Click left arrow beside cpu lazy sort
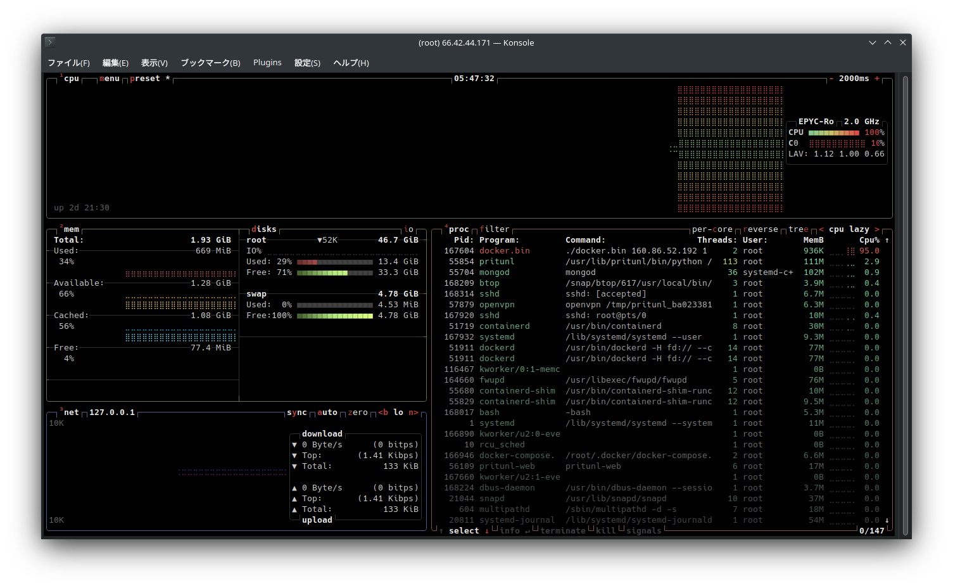953x588 pixels. point(821,229)
